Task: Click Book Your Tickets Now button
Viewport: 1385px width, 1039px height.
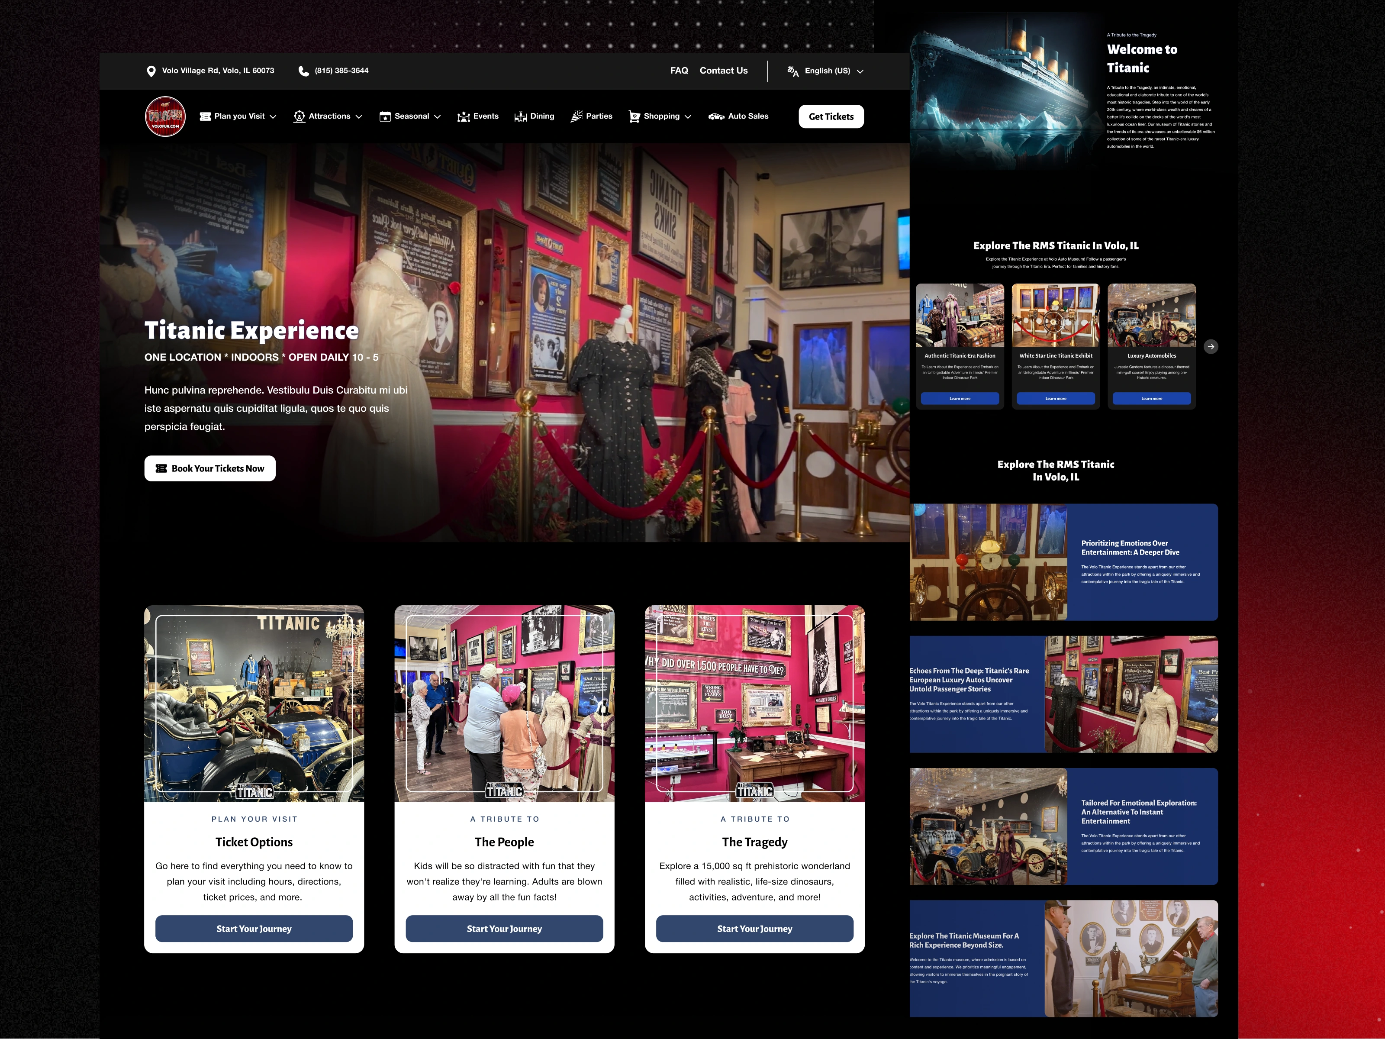Action: pos(210,468)
